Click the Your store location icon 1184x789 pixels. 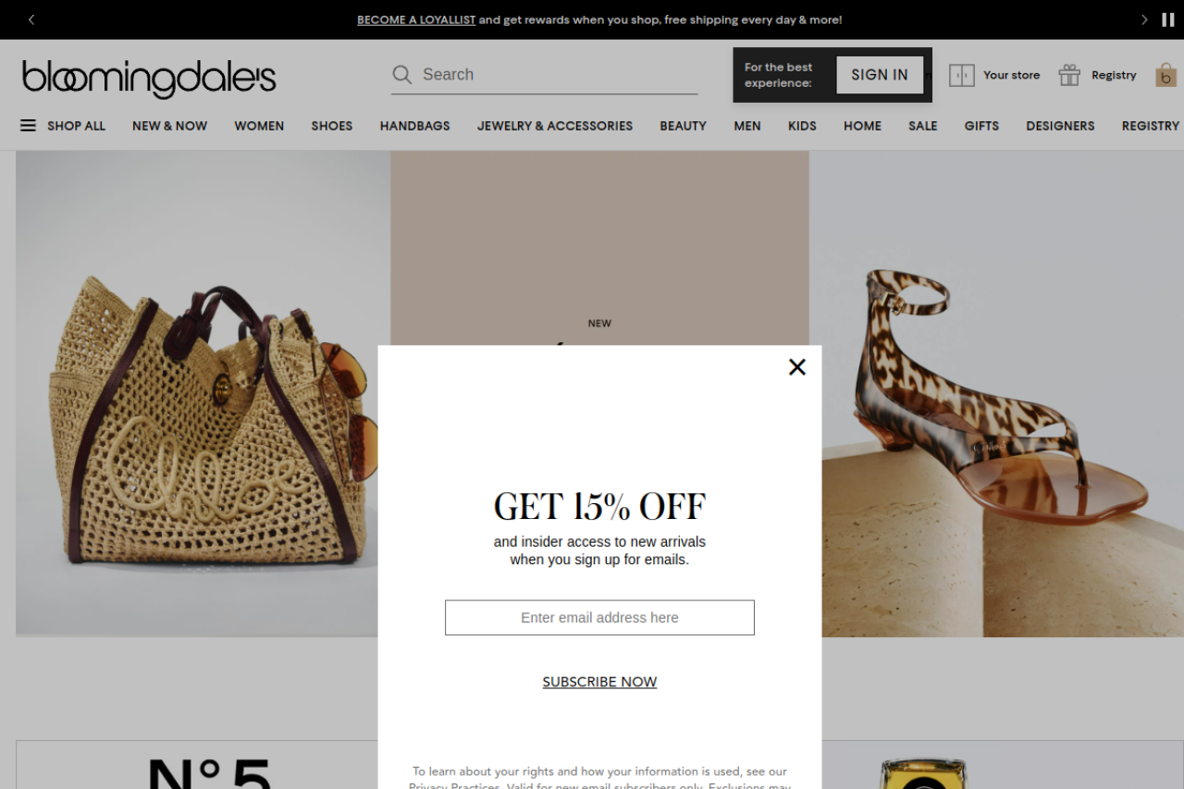coord(962,75)
